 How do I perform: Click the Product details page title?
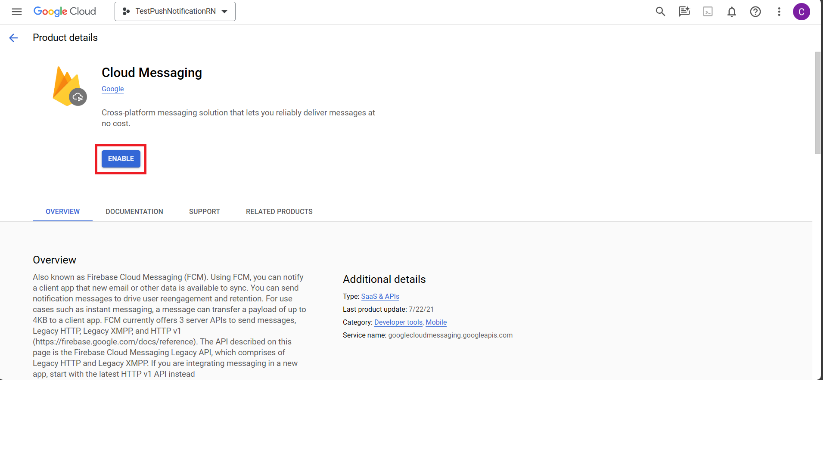[65, 38]
